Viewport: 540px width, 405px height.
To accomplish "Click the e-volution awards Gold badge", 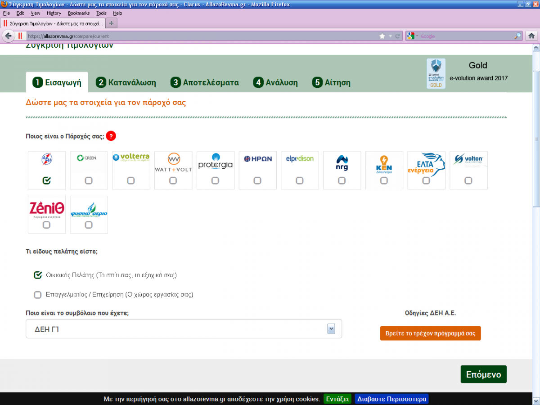I will (436, 73).
